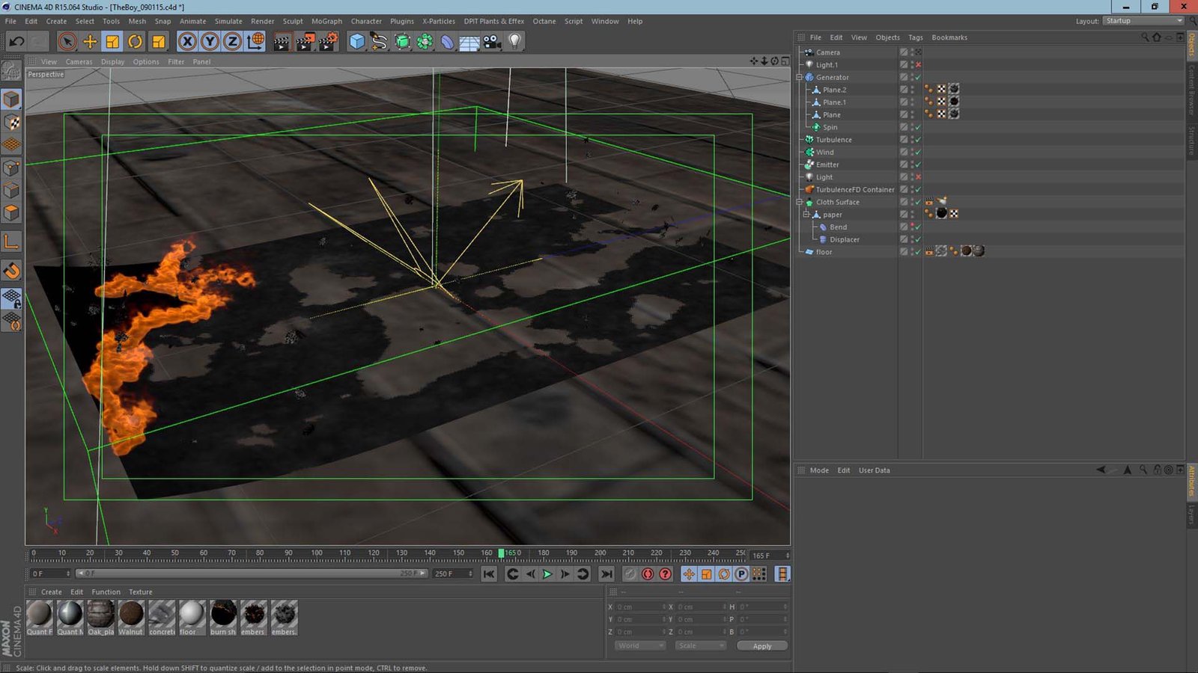Click the Camera object toolbar icon
Viewport: 1198px width, 673px height.
click(x=492, y=42)
